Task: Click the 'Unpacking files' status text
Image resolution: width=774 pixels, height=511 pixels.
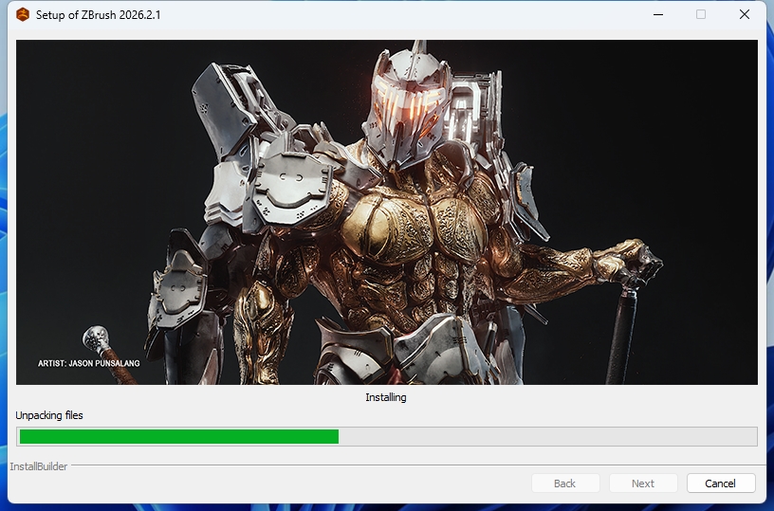Action: [49, 415]
